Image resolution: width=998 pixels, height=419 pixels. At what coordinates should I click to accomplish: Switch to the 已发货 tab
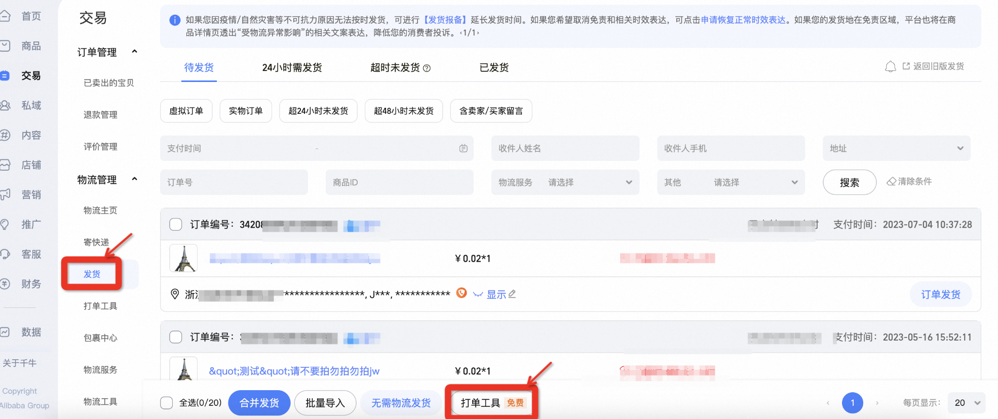pyautogui.click(x=494, y=68)
